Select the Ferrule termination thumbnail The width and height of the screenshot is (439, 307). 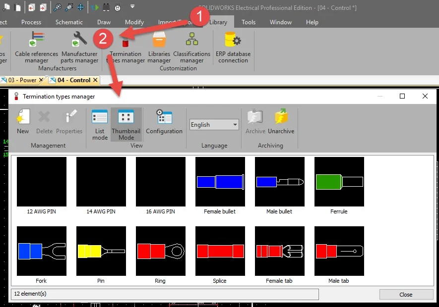[339, 182]
